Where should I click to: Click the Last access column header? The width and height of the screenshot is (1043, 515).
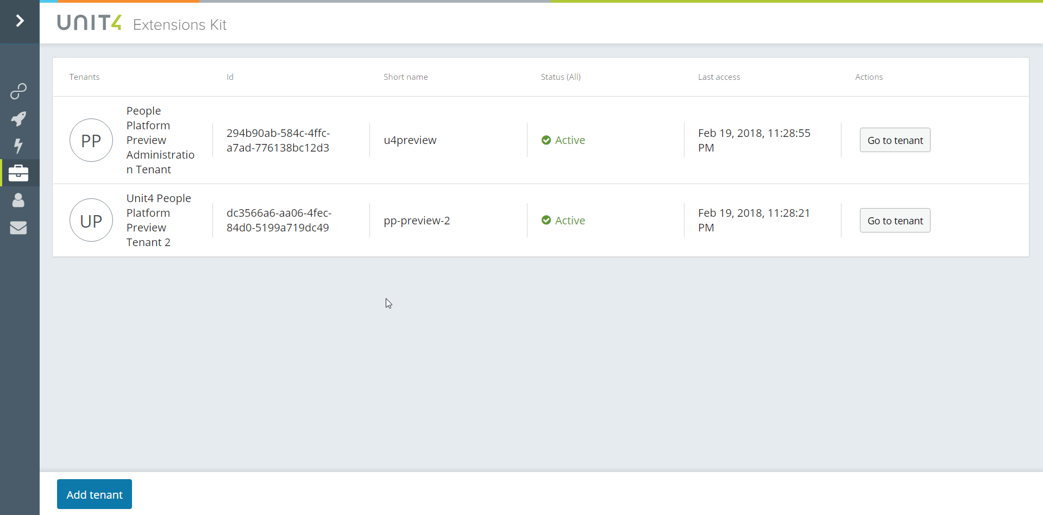(719, 77)
